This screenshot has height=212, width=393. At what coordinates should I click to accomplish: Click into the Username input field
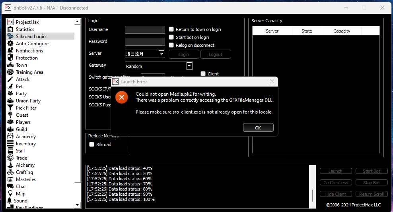pos(145,30)
